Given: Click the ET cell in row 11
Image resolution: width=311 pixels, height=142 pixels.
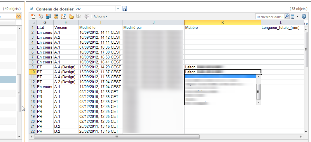Looking at the screenshot, I should [x=45, y=77].
